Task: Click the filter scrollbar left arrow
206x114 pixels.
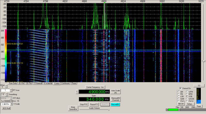Action: [167, 110]
